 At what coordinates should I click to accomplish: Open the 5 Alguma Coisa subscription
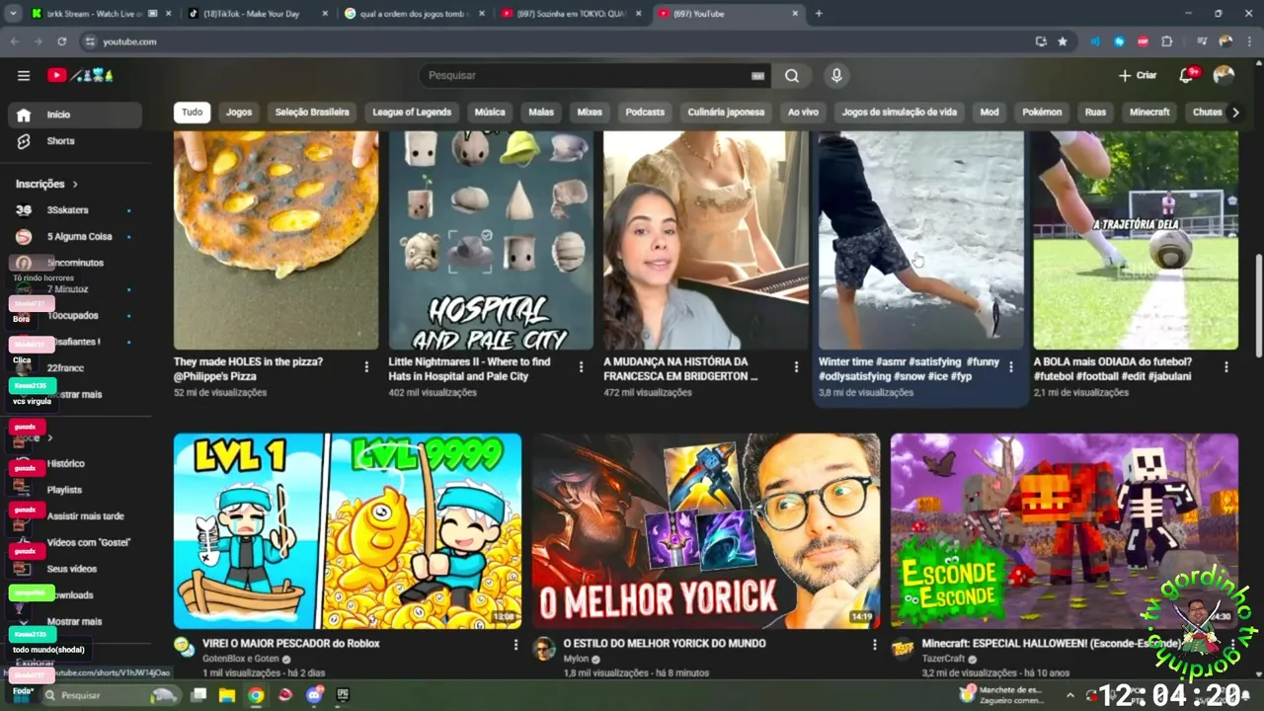tap(75, 237)
